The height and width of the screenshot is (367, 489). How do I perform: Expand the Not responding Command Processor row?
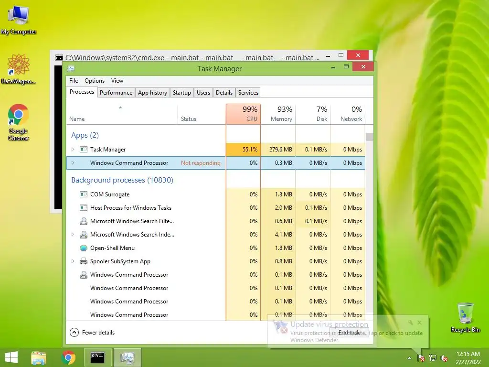[x=73, y=163]
